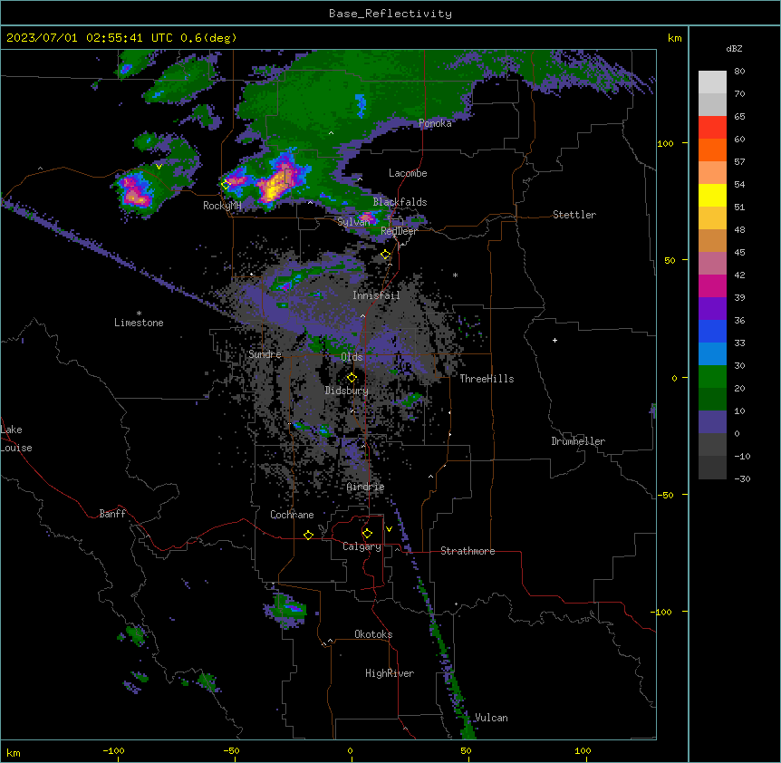Select the bright green 20-30 dBZ swatch
Screen dimensions: 781x763
coord(712,377)
